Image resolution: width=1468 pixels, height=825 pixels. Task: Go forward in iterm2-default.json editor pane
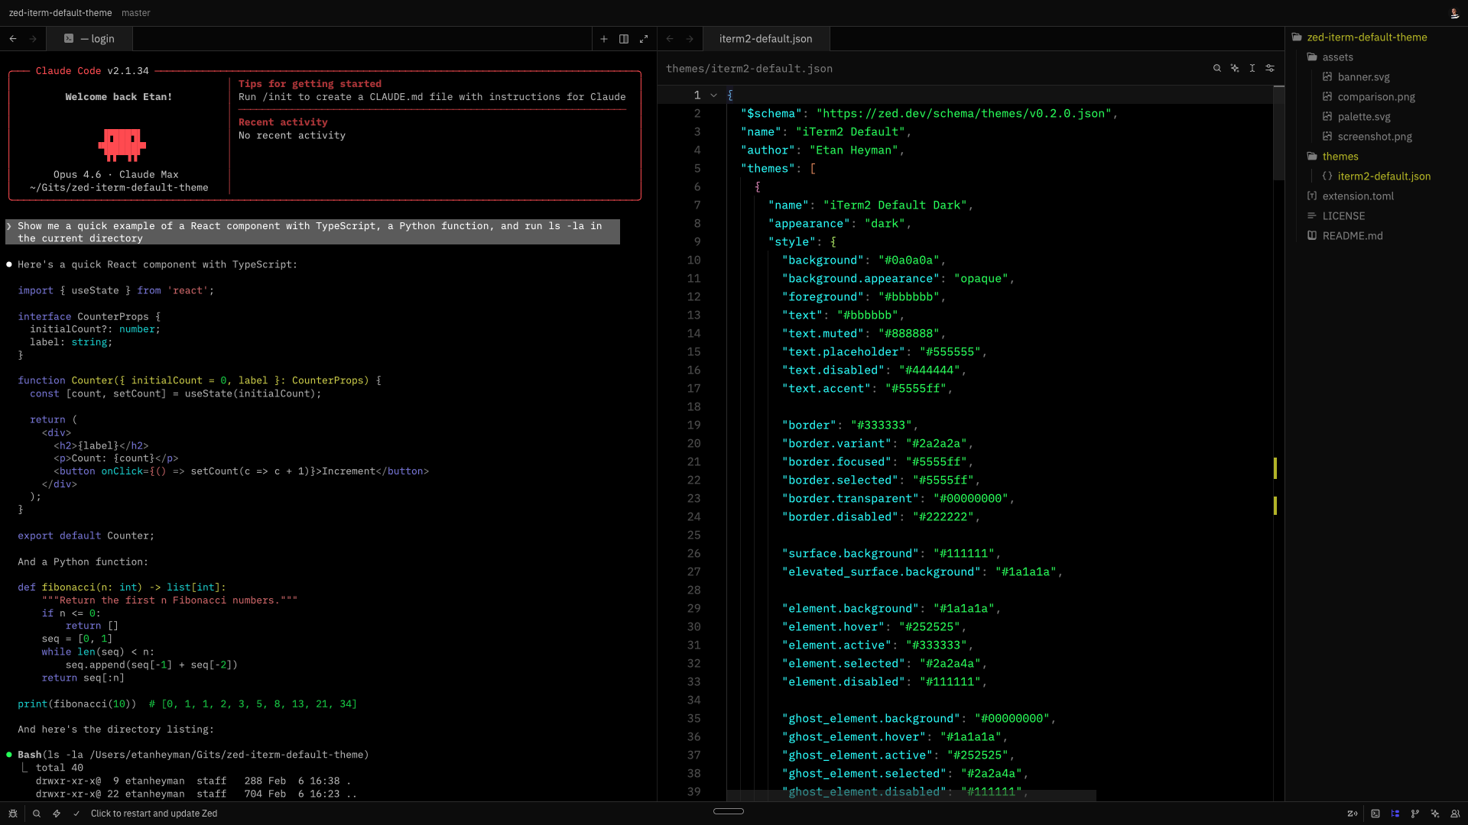point(690,39)
